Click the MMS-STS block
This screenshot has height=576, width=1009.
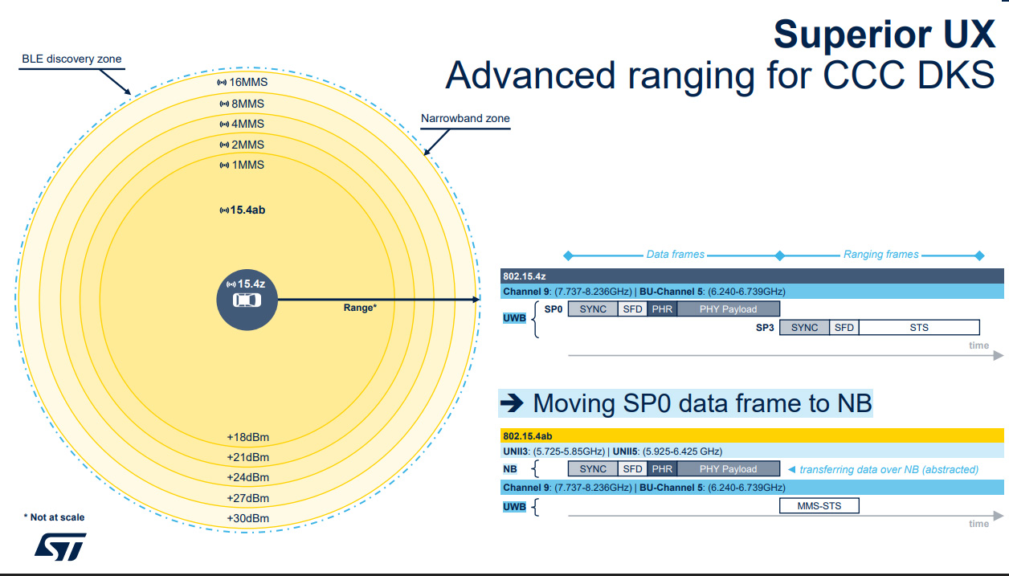pos(819,505)
